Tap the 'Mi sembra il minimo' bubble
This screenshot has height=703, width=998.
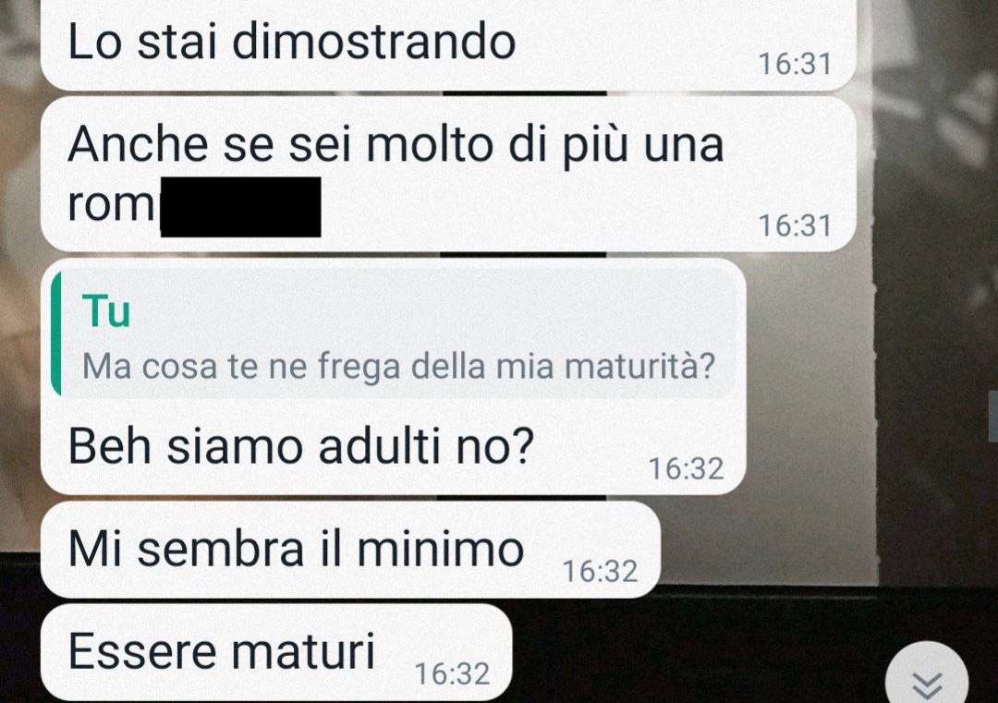[x=350, y=550]
